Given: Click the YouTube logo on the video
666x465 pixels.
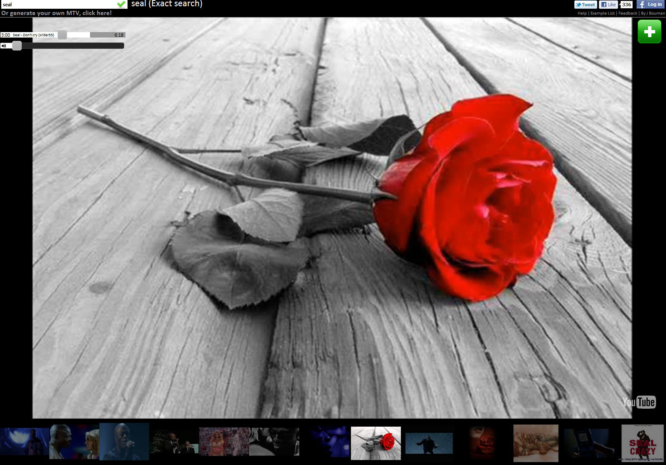Looking at the screenshot, I should tap(639, 402).
